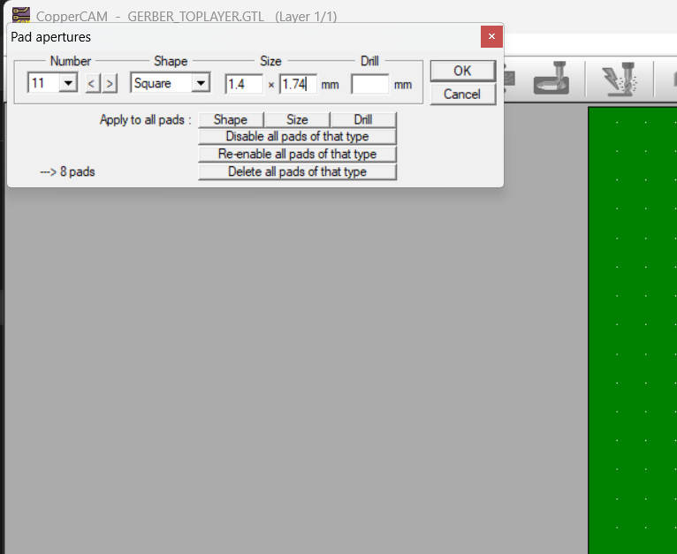This screenshot has width=677, height=554.
Task: Click 'Disable all pads of that type'
Action: tap(297, 136)
